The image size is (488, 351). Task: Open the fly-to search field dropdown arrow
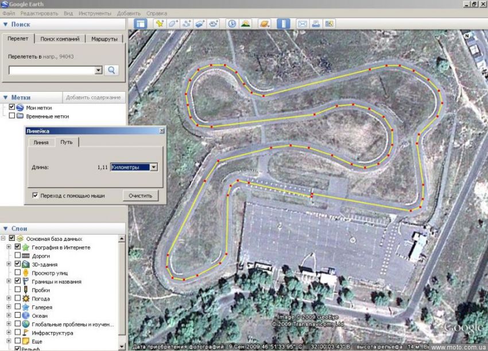pyautogui.click(x=99, y=70)
